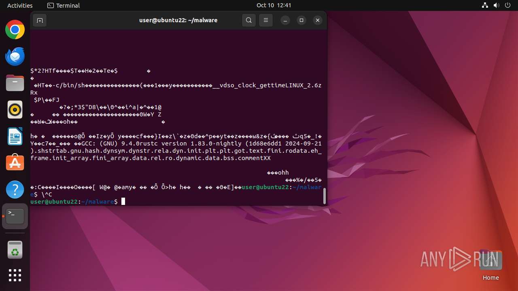Click the terminal title user@ubuntu22: ~/malware
518x291 pixels.
[x=178, y=20]
